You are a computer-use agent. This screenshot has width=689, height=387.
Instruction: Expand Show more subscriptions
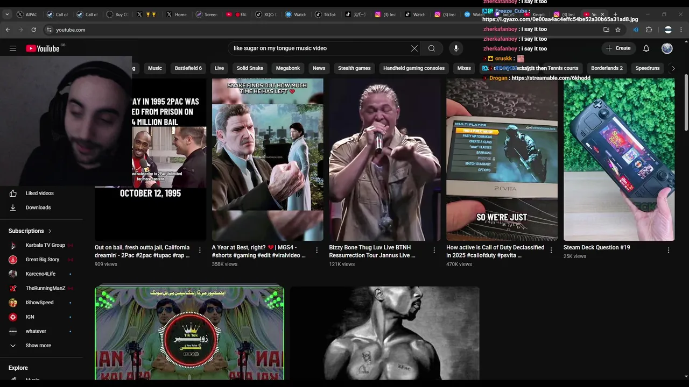pos(38,346)
